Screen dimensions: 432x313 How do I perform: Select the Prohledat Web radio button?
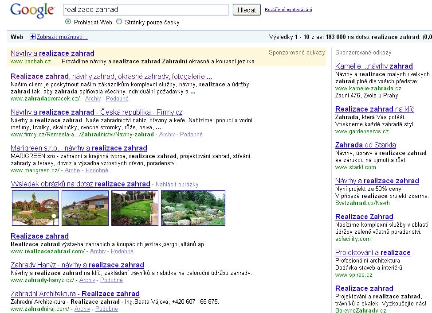pyautogui.click(x=68, y=21)
